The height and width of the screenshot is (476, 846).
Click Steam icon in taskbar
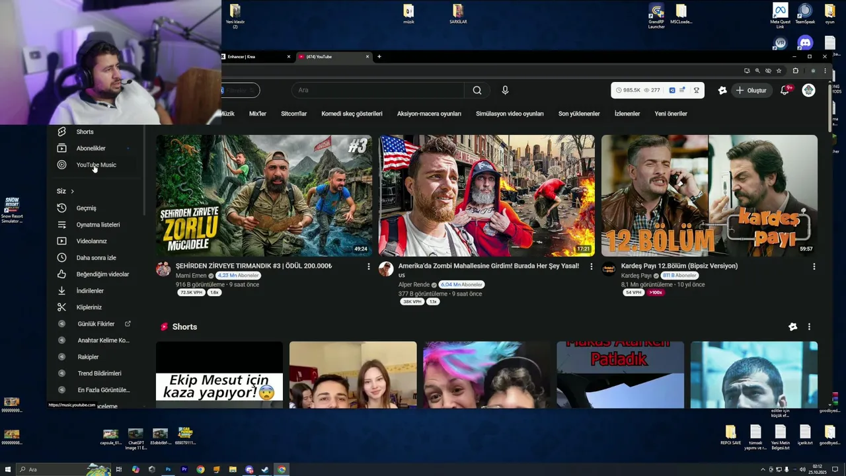265,469
